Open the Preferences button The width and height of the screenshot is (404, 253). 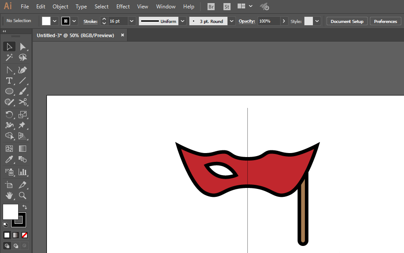385,21
